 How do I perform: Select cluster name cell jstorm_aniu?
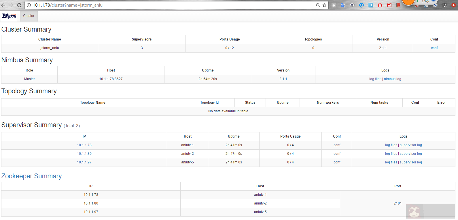[50, 48]
